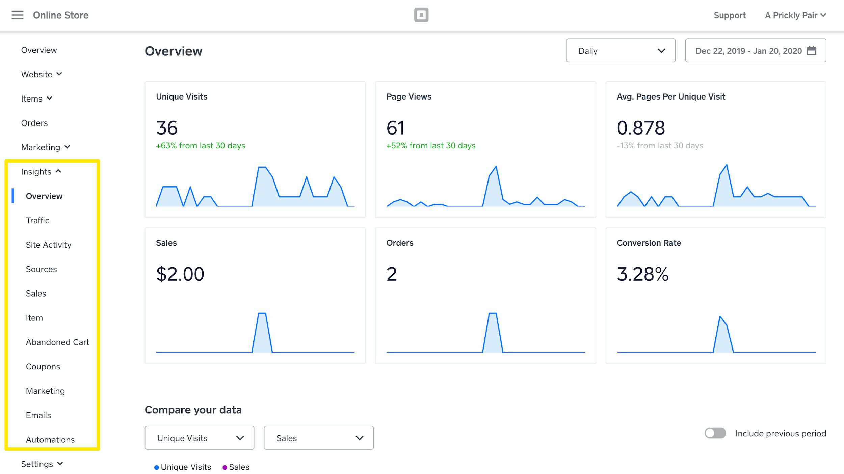
Task: Click the A Prickly Pair account dropdown
Action: [x=794, y=15]
